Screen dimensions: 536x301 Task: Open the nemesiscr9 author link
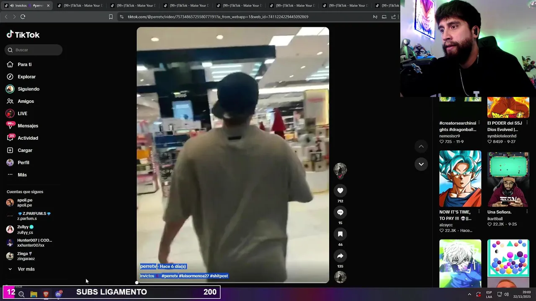click(449, 136)
